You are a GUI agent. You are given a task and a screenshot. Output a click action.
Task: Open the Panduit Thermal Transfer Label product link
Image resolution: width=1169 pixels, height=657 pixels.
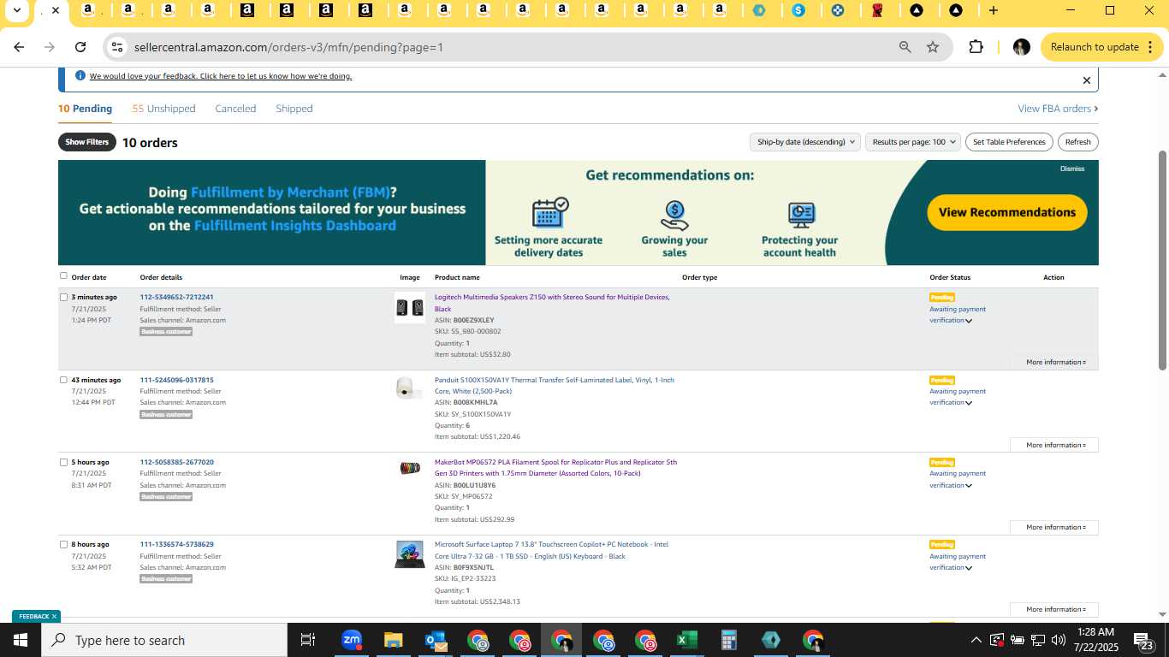555,385
